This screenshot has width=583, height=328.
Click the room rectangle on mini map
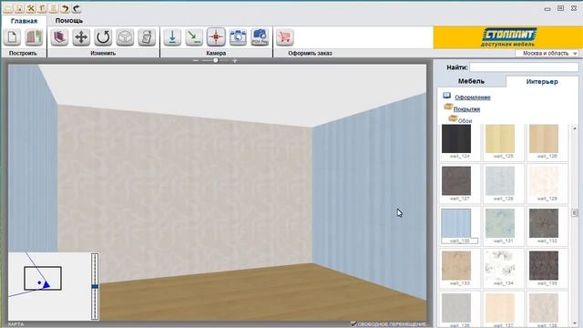tap(43, 278)
